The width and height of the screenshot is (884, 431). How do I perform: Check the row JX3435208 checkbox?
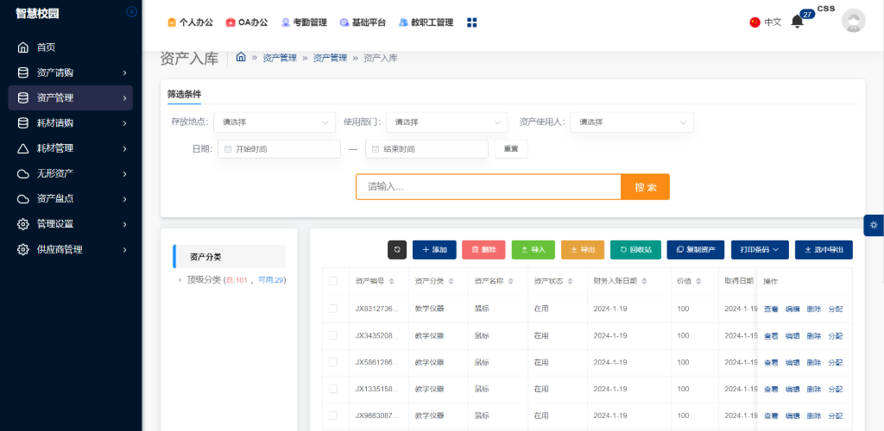(333, 335)
